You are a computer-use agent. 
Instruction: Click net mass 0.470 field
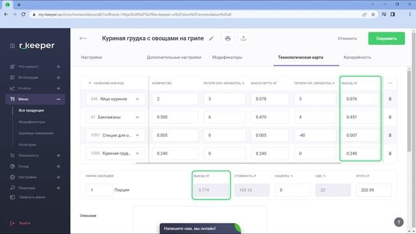click(x=270, y=117)
